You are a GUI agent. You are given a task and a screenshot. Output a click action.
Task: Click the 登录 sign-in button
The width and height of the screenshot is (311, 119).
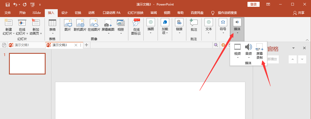254,4
